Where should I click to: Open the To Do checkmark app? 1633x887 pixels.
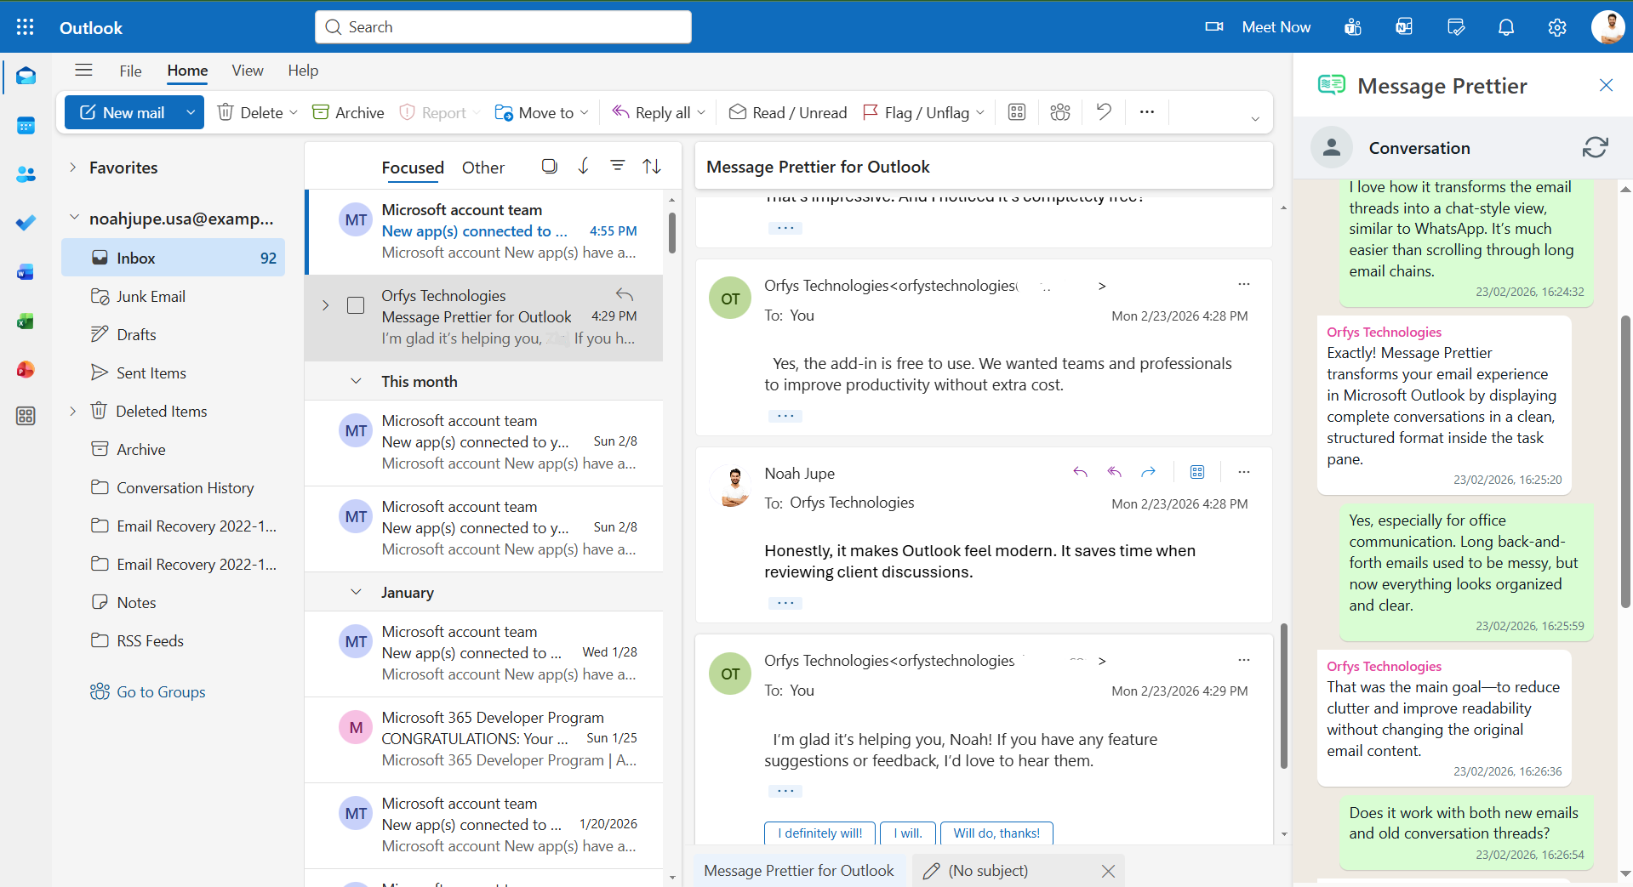click(x=26, y=223)
